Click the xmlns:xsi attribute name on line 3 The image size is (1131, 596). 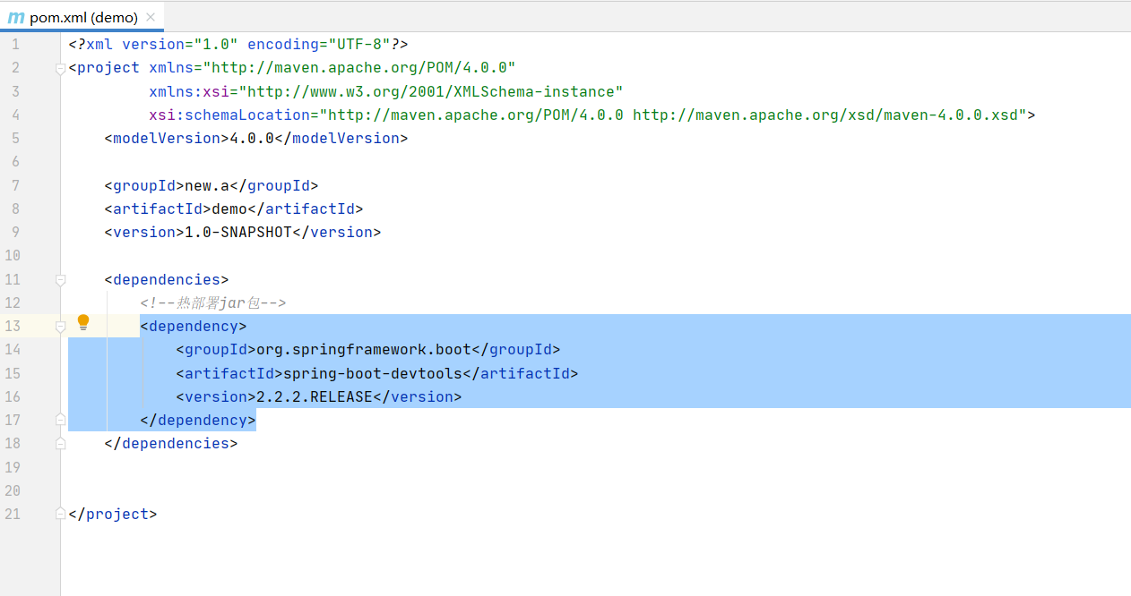(x=189, y=91)
